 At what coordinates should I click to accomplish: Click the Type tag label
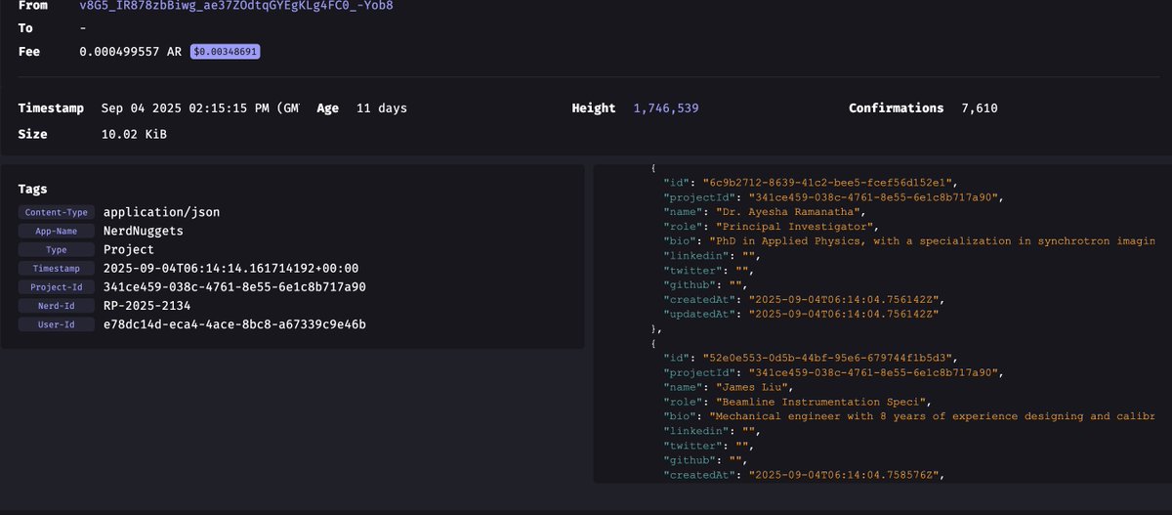click(x=57, y=250)
